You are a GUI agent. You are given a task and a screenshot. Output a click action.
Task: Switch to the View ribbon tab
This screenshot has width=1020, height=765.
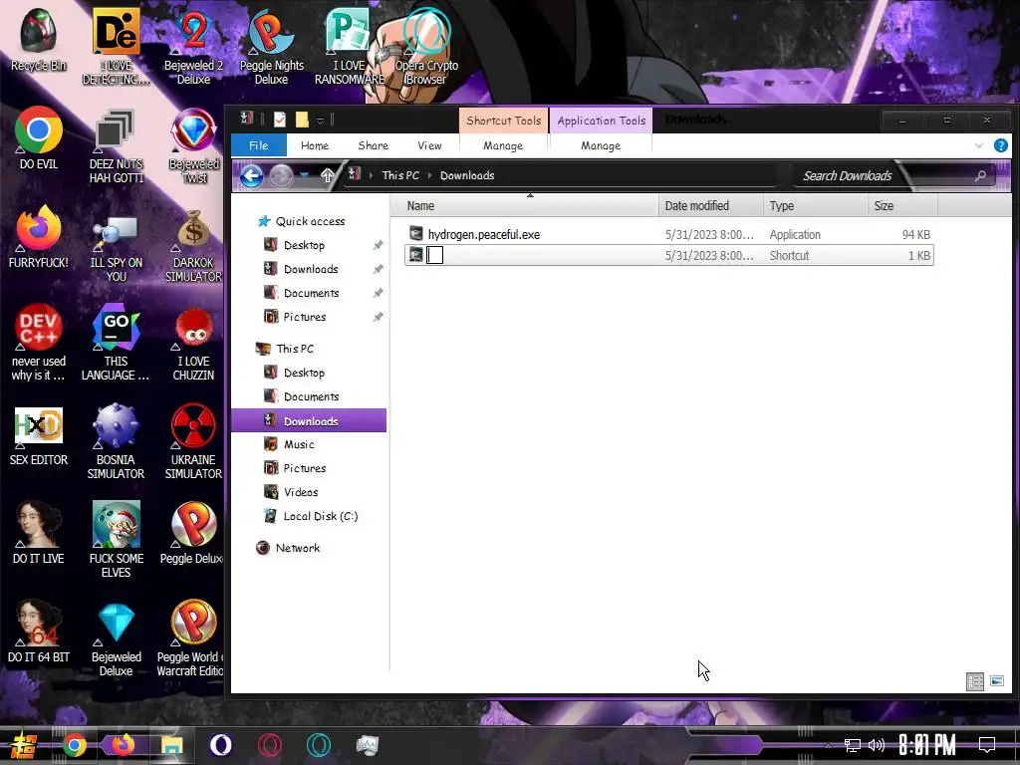coord(429,145)
